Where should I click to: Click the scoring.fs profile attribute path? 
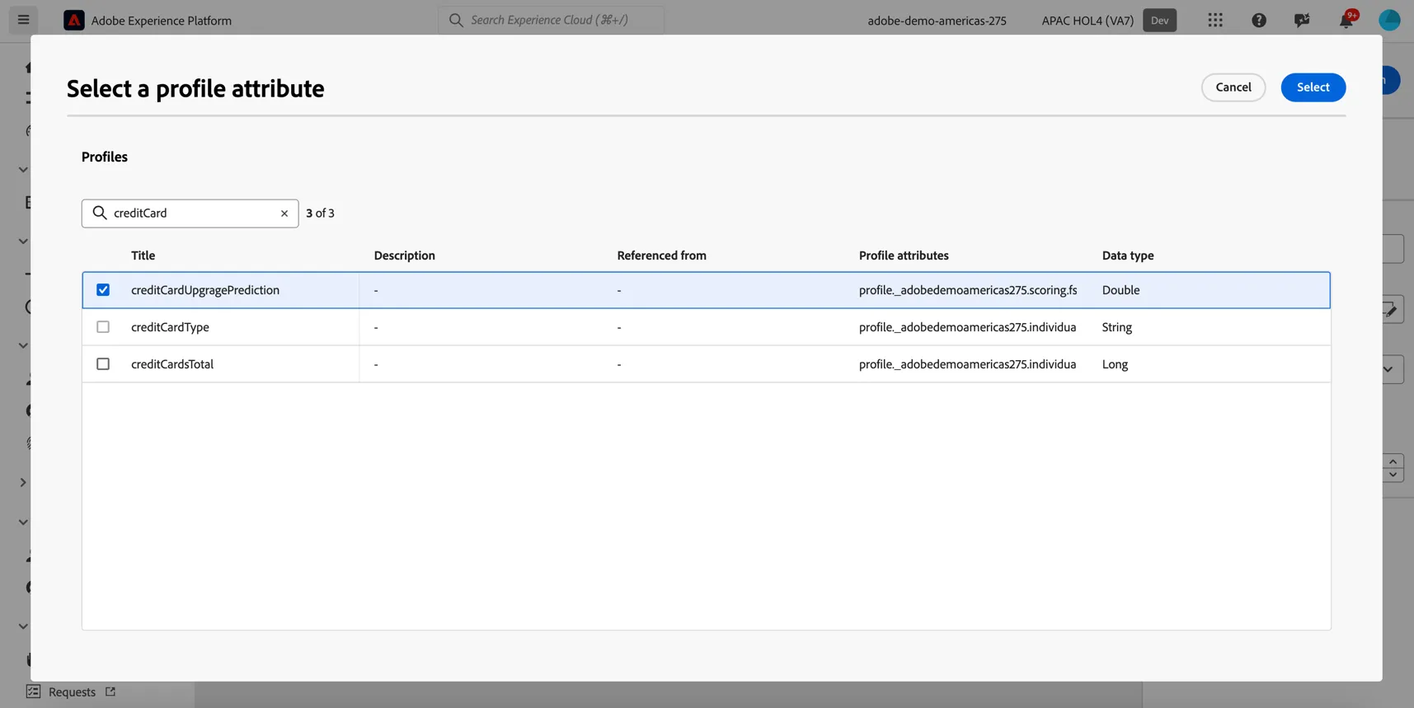click(968, 290)
